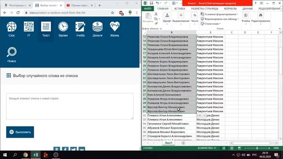Select the Лист1 sheet tab

pyautogui.click(x=168, y=143)
